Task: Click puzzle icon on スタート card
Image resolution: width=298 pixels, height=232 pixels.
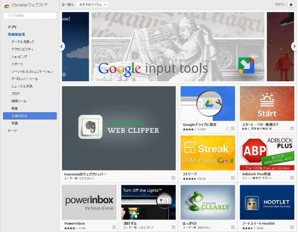Action: (292, 129)
